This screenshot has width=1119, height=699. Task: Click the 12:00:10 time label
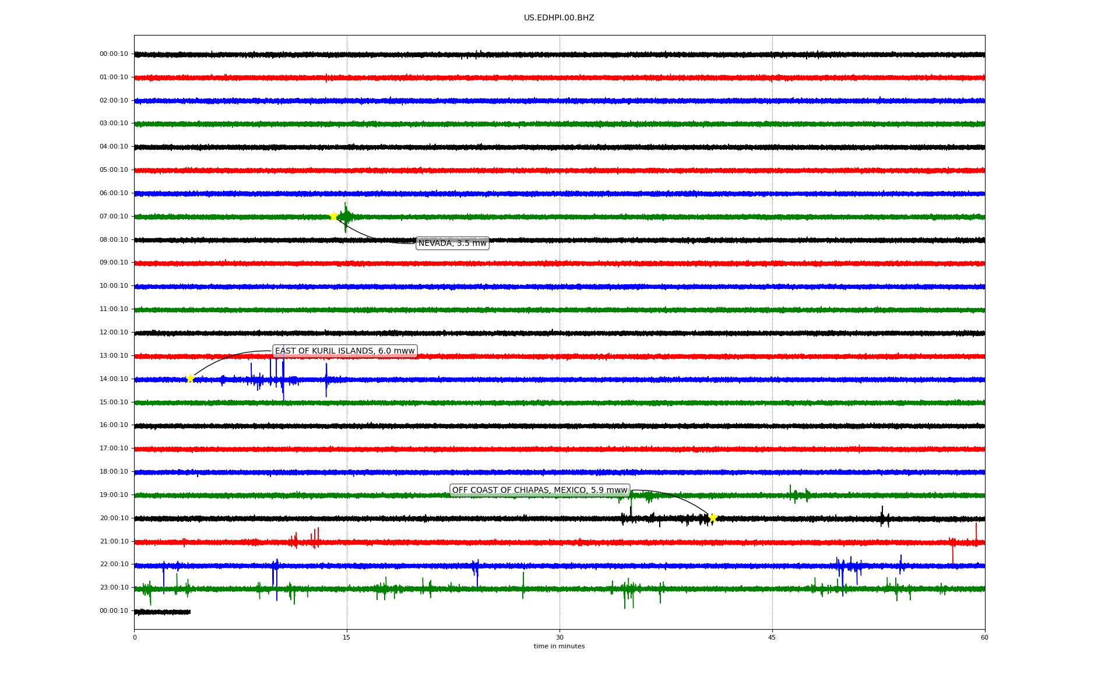(114, 332)
